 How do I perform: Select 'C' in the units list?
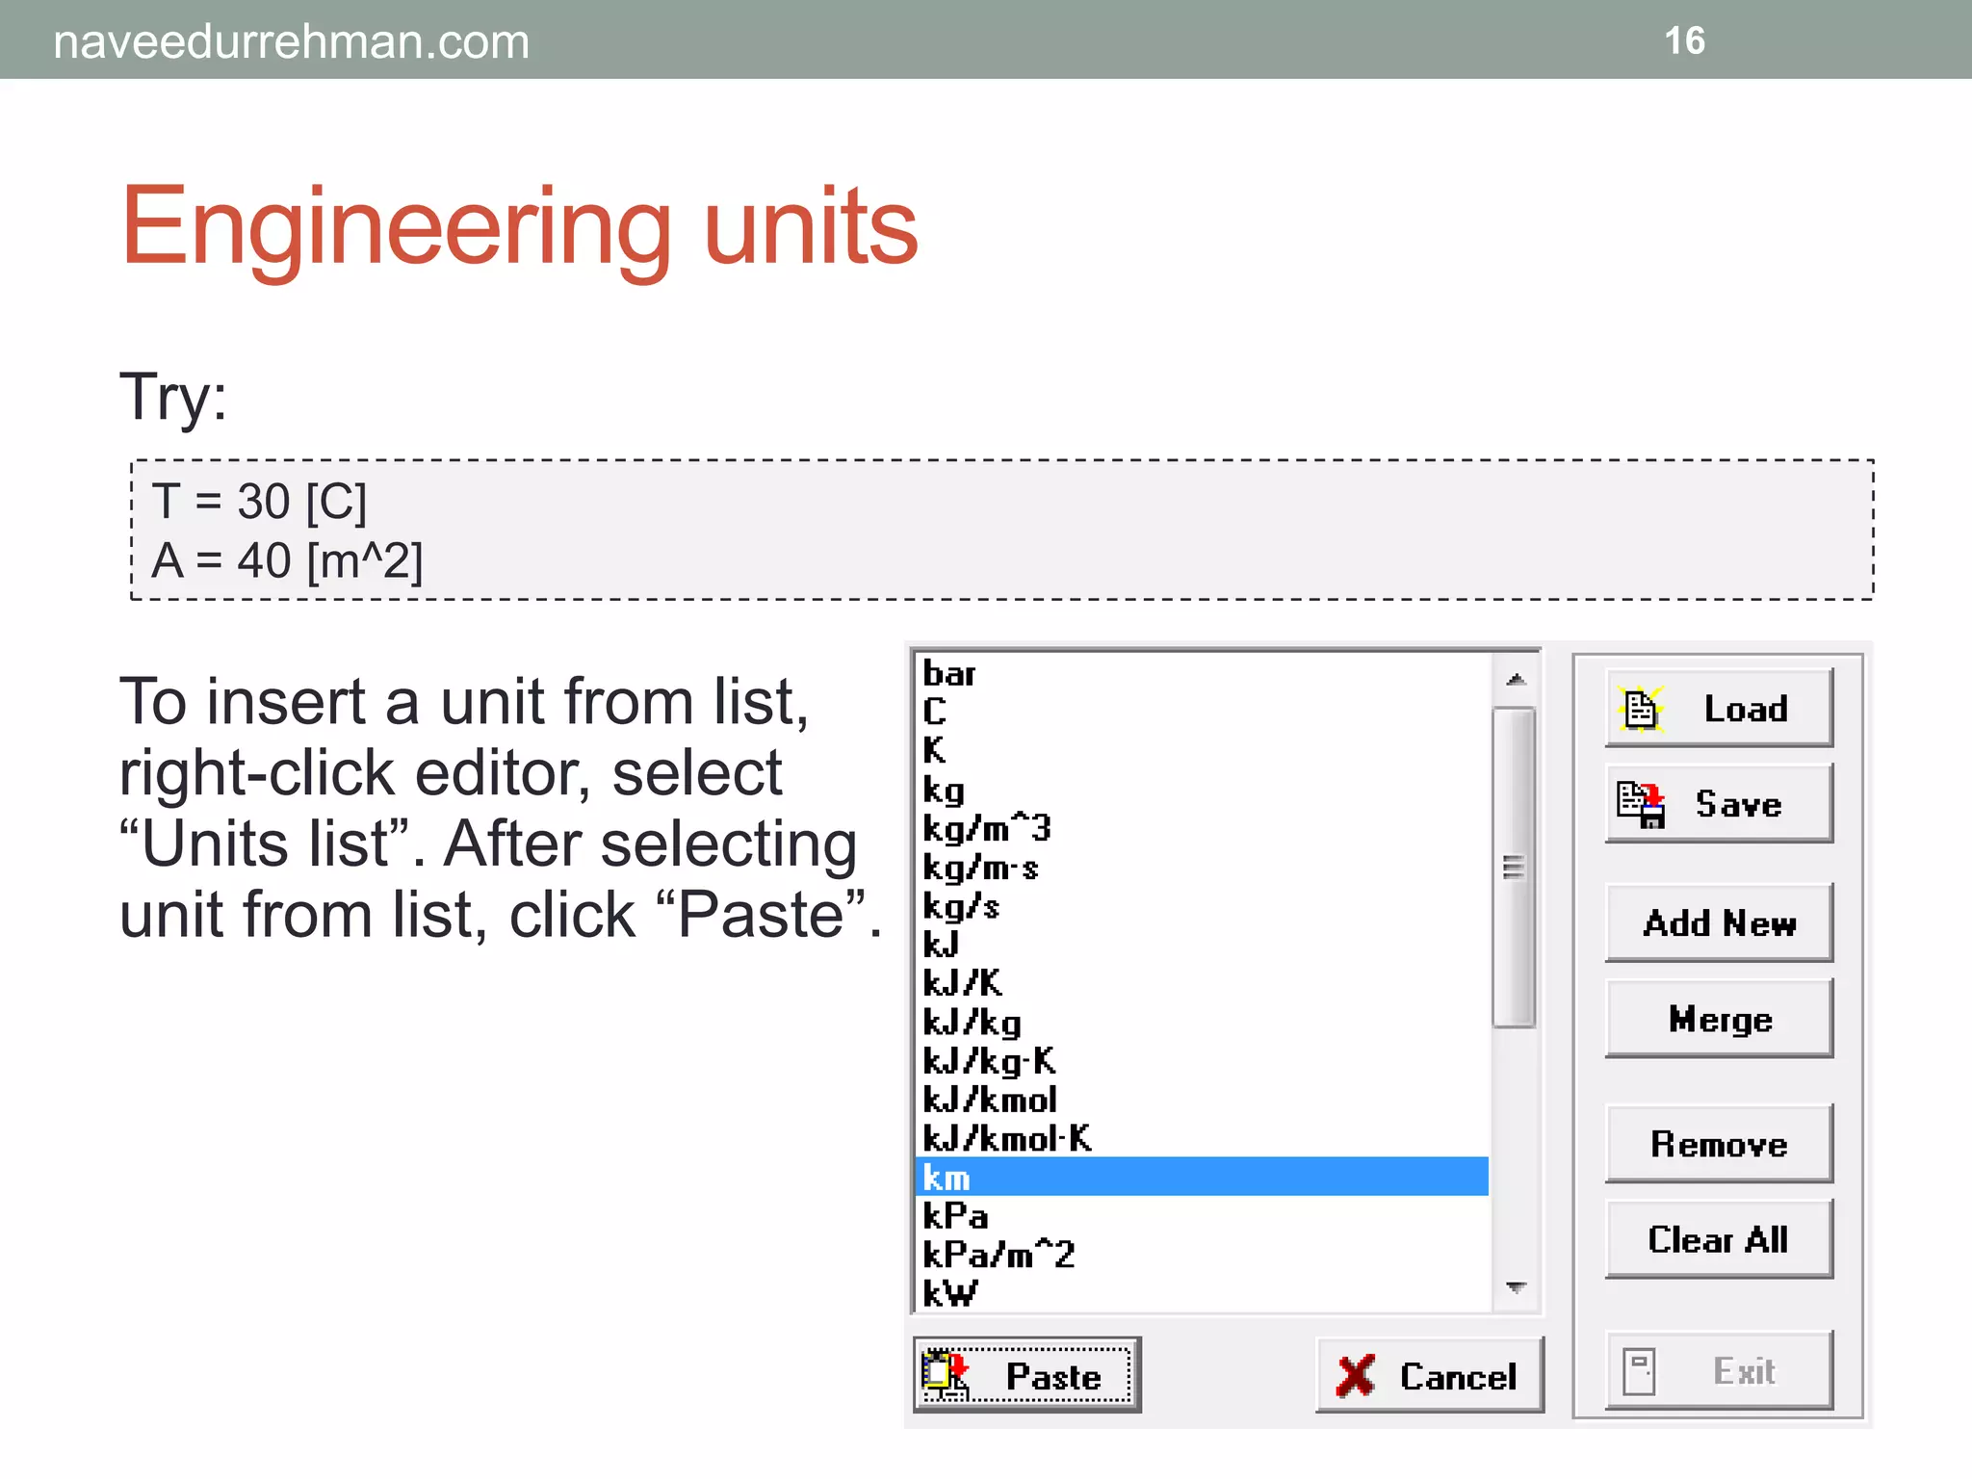1202,712
